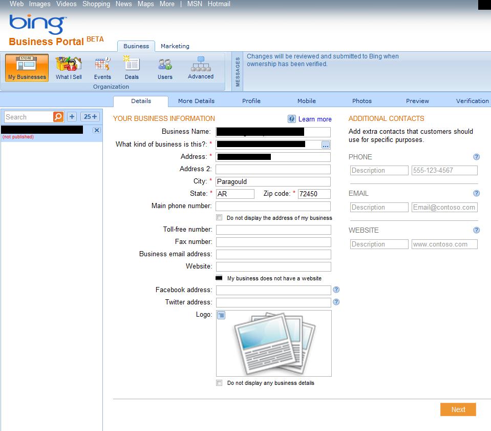Click the Toll-free number field
The width and height of the screenshot is (491, 431).
(273, 230)
